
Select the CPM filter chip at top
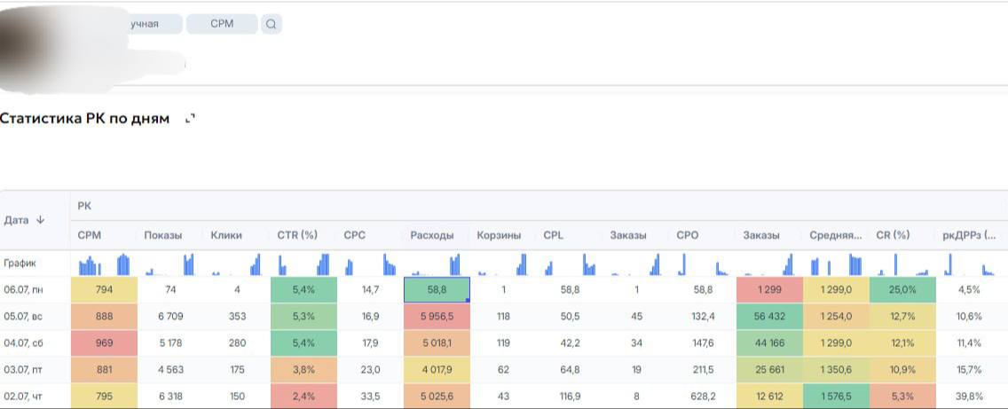click(x=222, y=25)
